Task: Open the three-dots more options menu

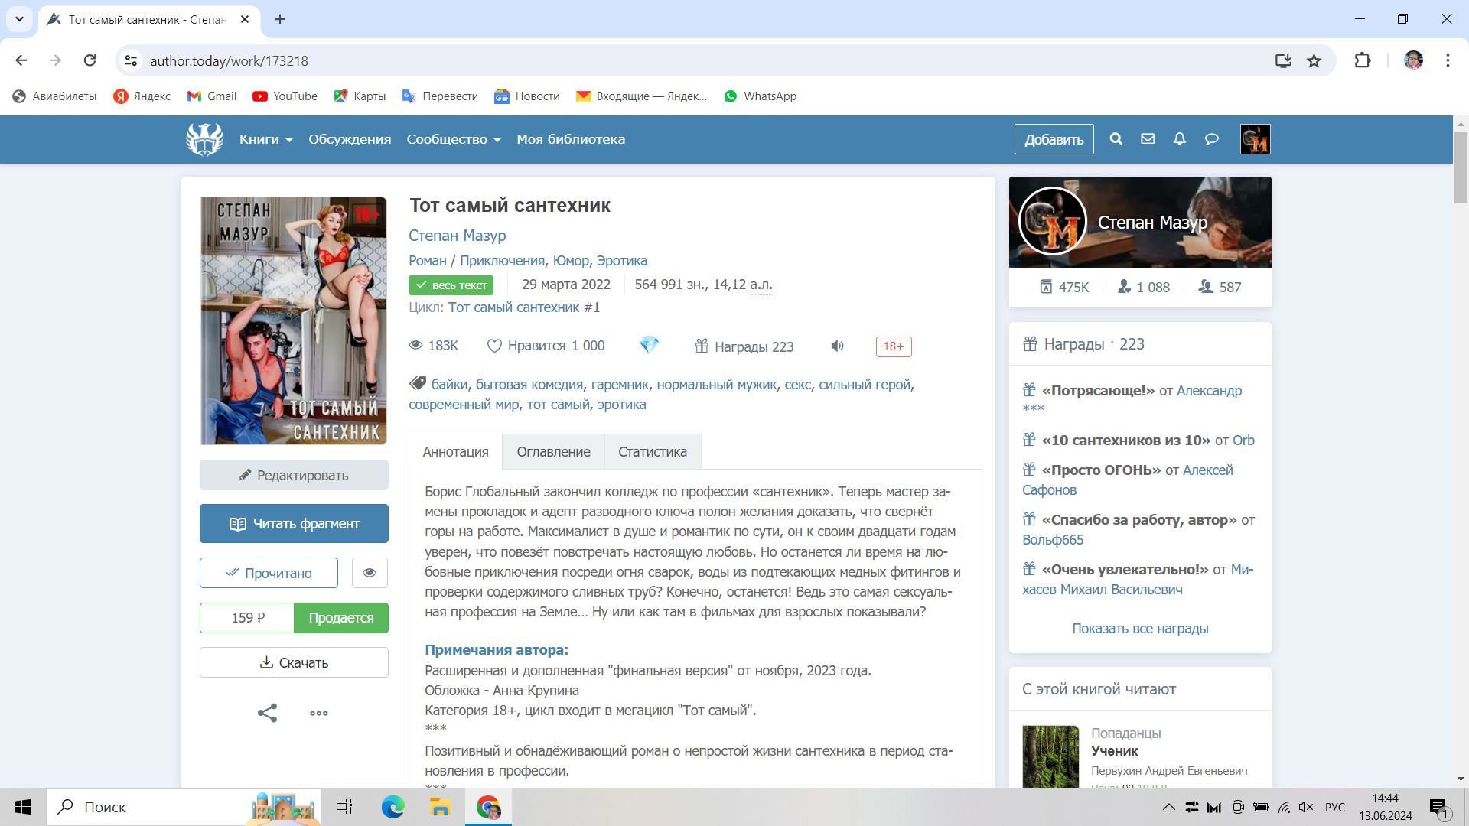Action: click(319, 713)
